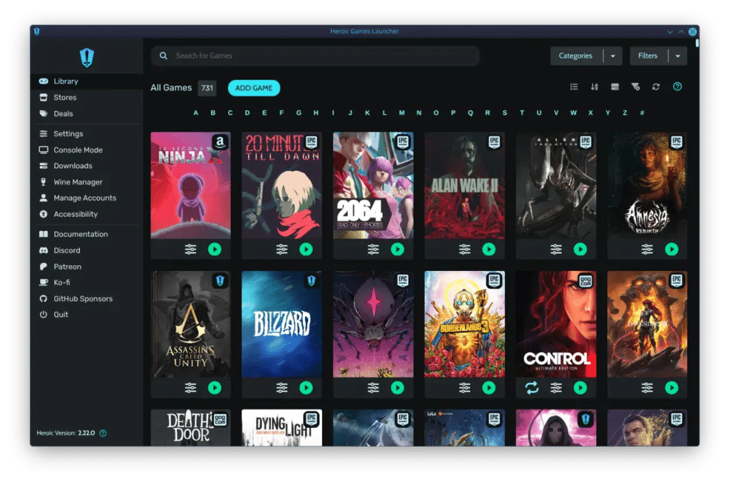The height and width of the screenshot is (482, 730).
Task: Open Settings from the sidebar
Action: [86, 133]
